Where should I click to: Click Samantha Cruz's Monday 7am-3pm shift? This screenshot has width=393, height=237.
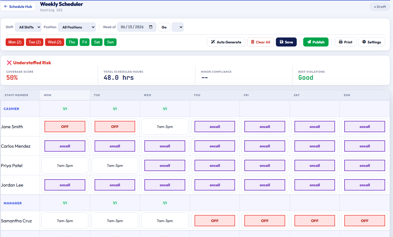65,221
